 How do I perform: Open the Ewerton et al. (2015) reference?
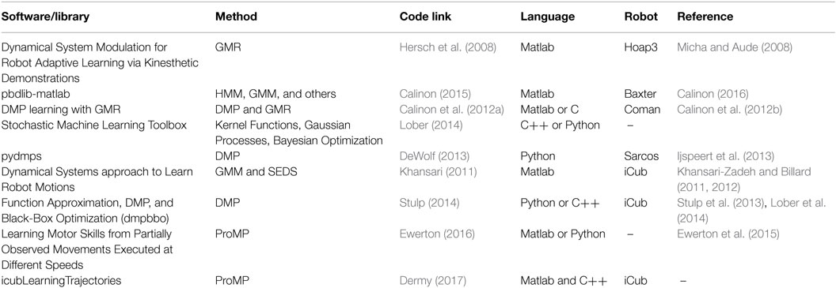point(724,235)
